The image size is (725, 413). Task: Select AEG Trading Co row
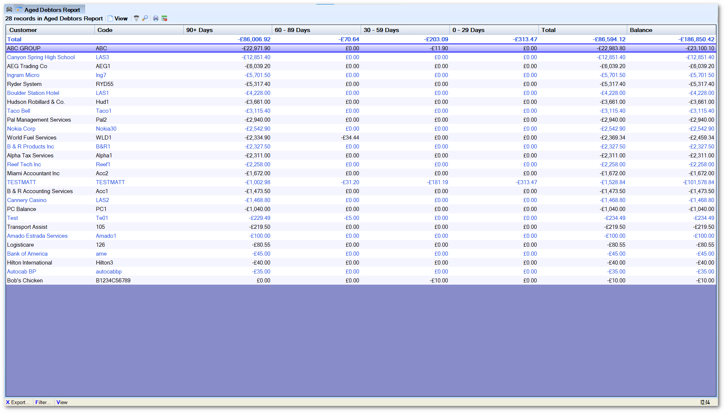(361, 66)
